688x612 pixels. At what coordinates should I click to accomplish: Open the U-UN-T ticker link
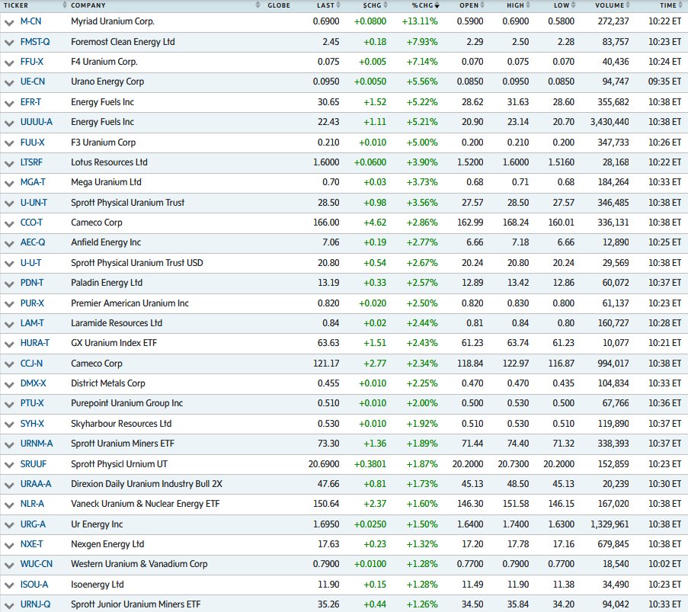(x=34, y=203)
